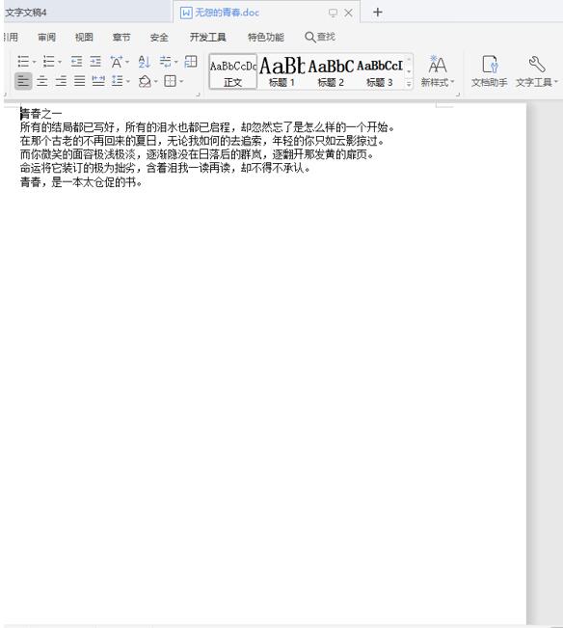The height and width of the screenshot is (628, 563).
Task: Decrease the paragraph indent
Action: [x=76, y=62]
